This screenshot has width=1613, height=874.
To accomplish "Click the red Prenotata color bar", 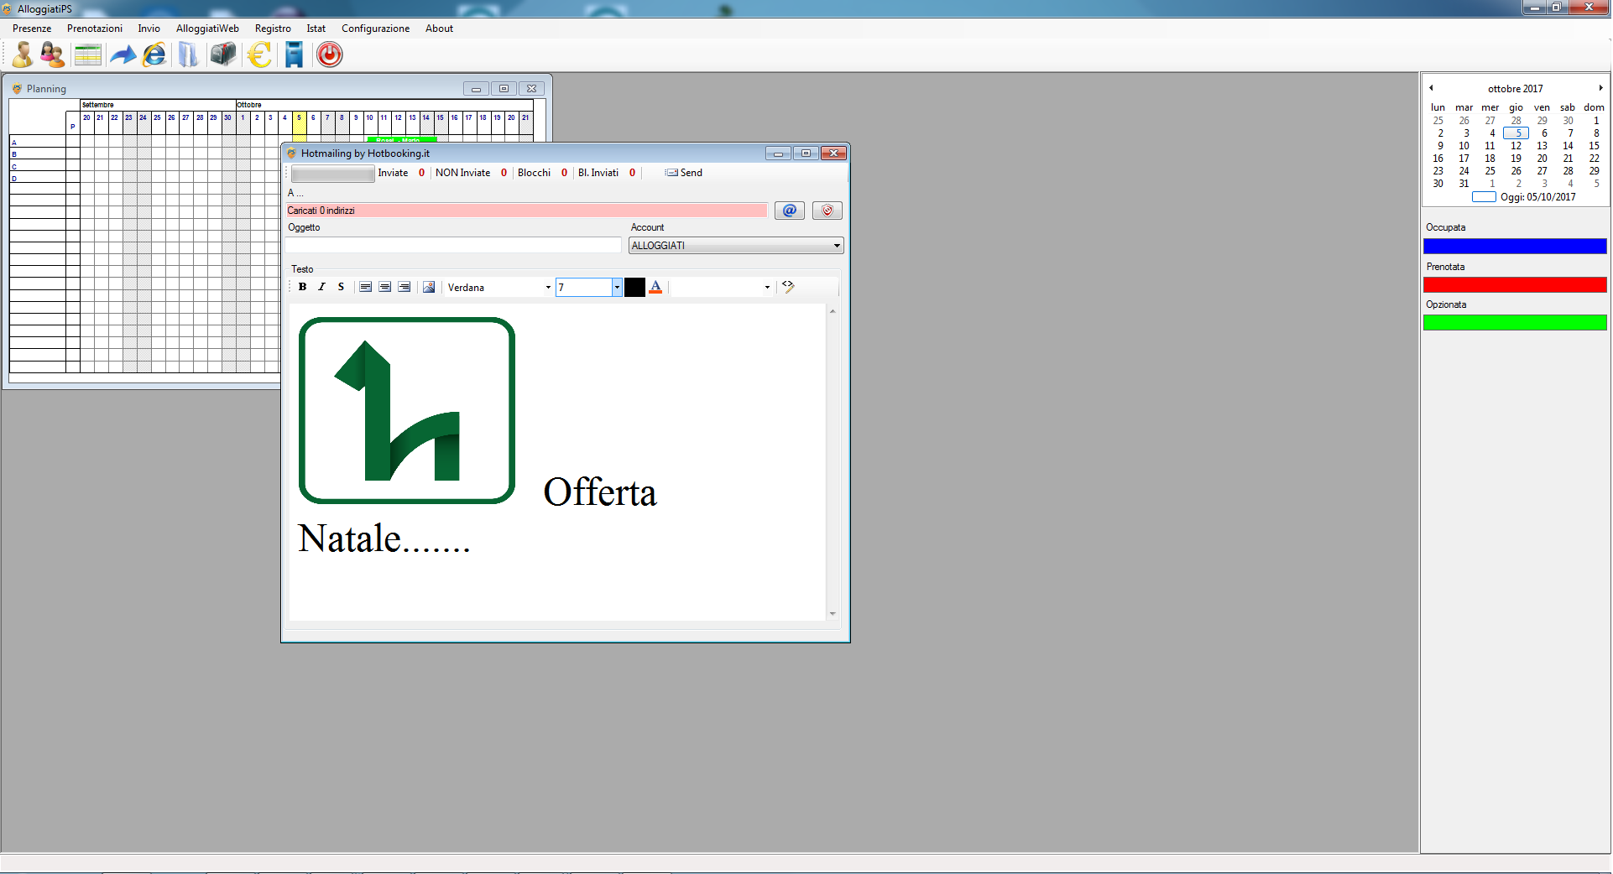I will pyautogui.click(x=1515, y=285).
